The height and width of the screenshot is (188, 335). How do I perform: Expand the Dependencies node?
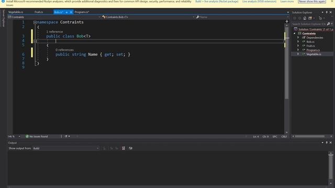point(298,38)
